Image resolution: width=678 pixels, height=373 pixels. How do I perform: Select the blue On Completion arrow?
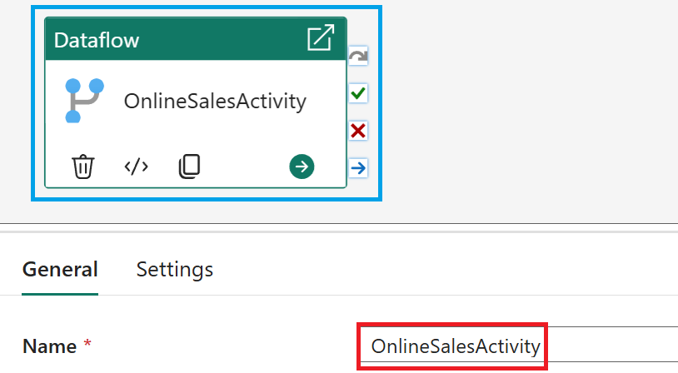pos(358,168)
